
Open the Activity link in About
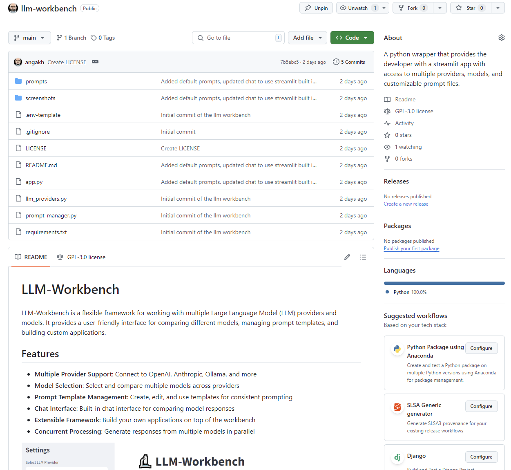(399, 123)
